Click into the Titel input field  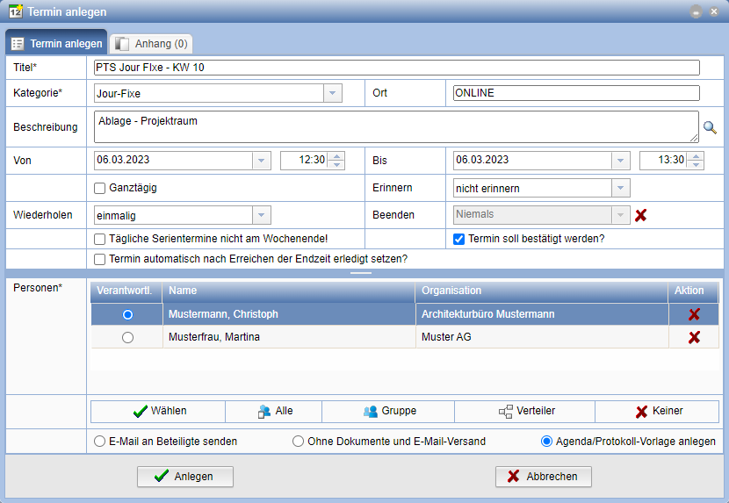[x=396, y=68]
